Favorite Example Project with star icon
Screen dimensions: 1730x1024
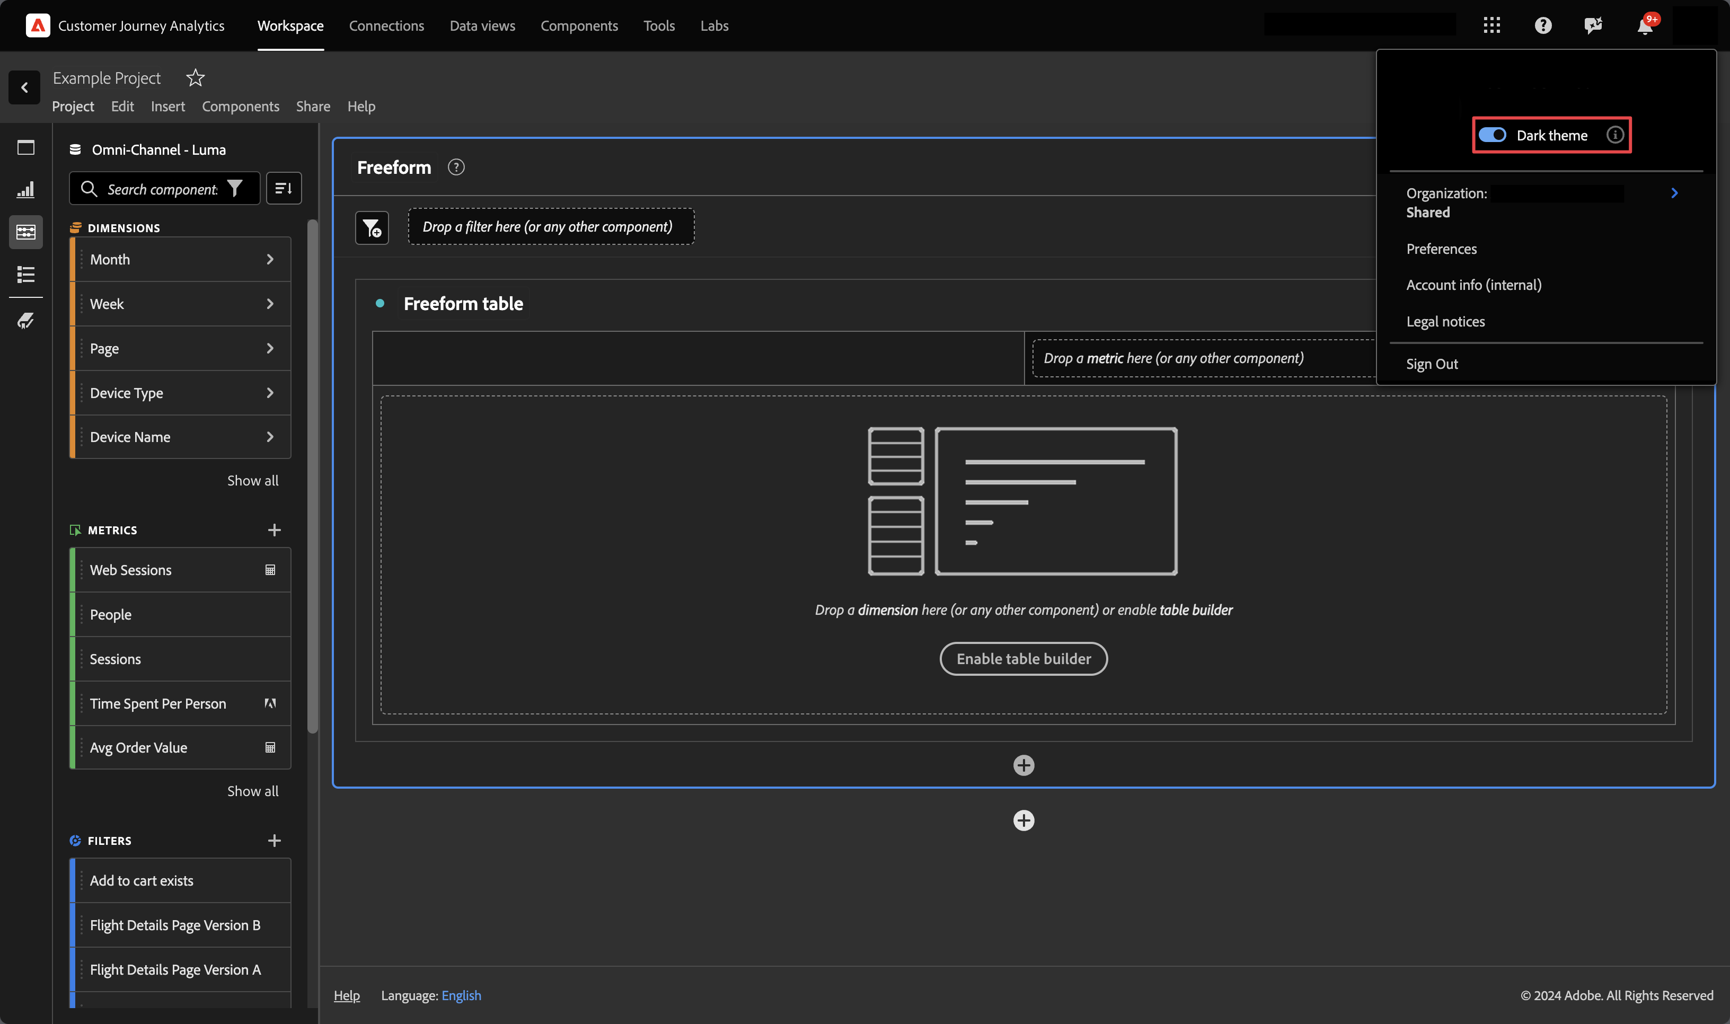[195, 78]
